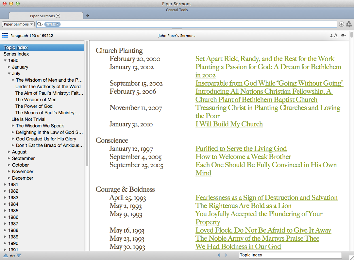Select Under the Authority of the Word
The height and width of the screenshot is (260, 354).
click(x=48, y=87)
